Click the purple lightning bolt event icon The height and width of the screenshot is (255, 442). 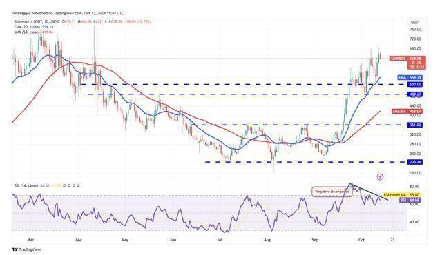point(381,177)
